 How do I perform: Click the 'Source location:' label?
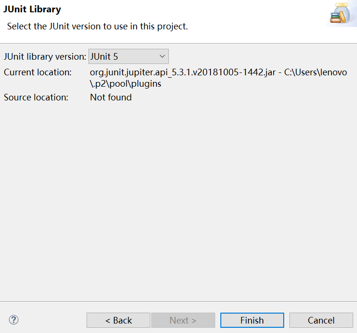point(36,98)
